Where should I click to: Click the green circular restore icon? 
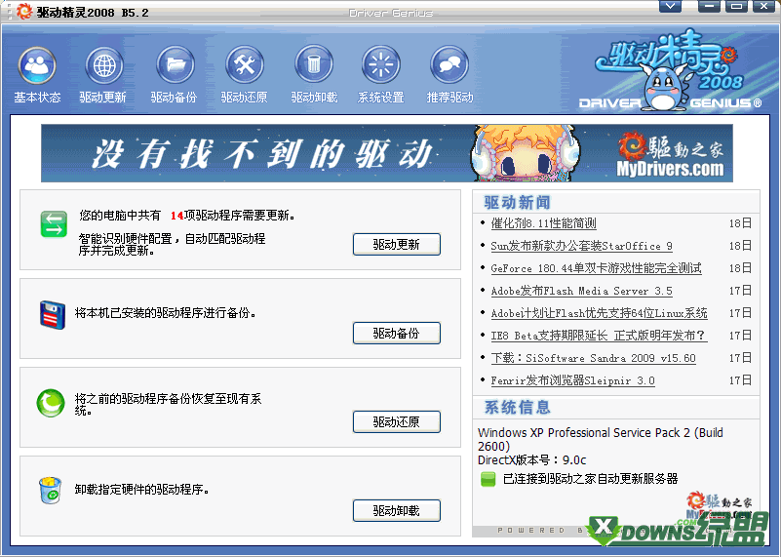[x=51, y=403]
